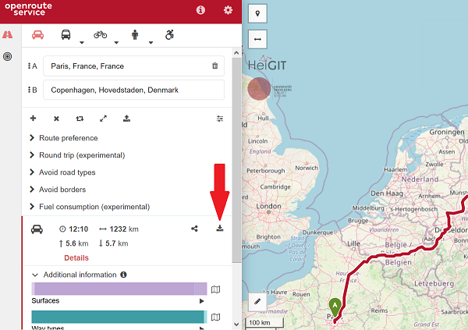Switch to the directions tab in sidebar

tap(8, 35)
